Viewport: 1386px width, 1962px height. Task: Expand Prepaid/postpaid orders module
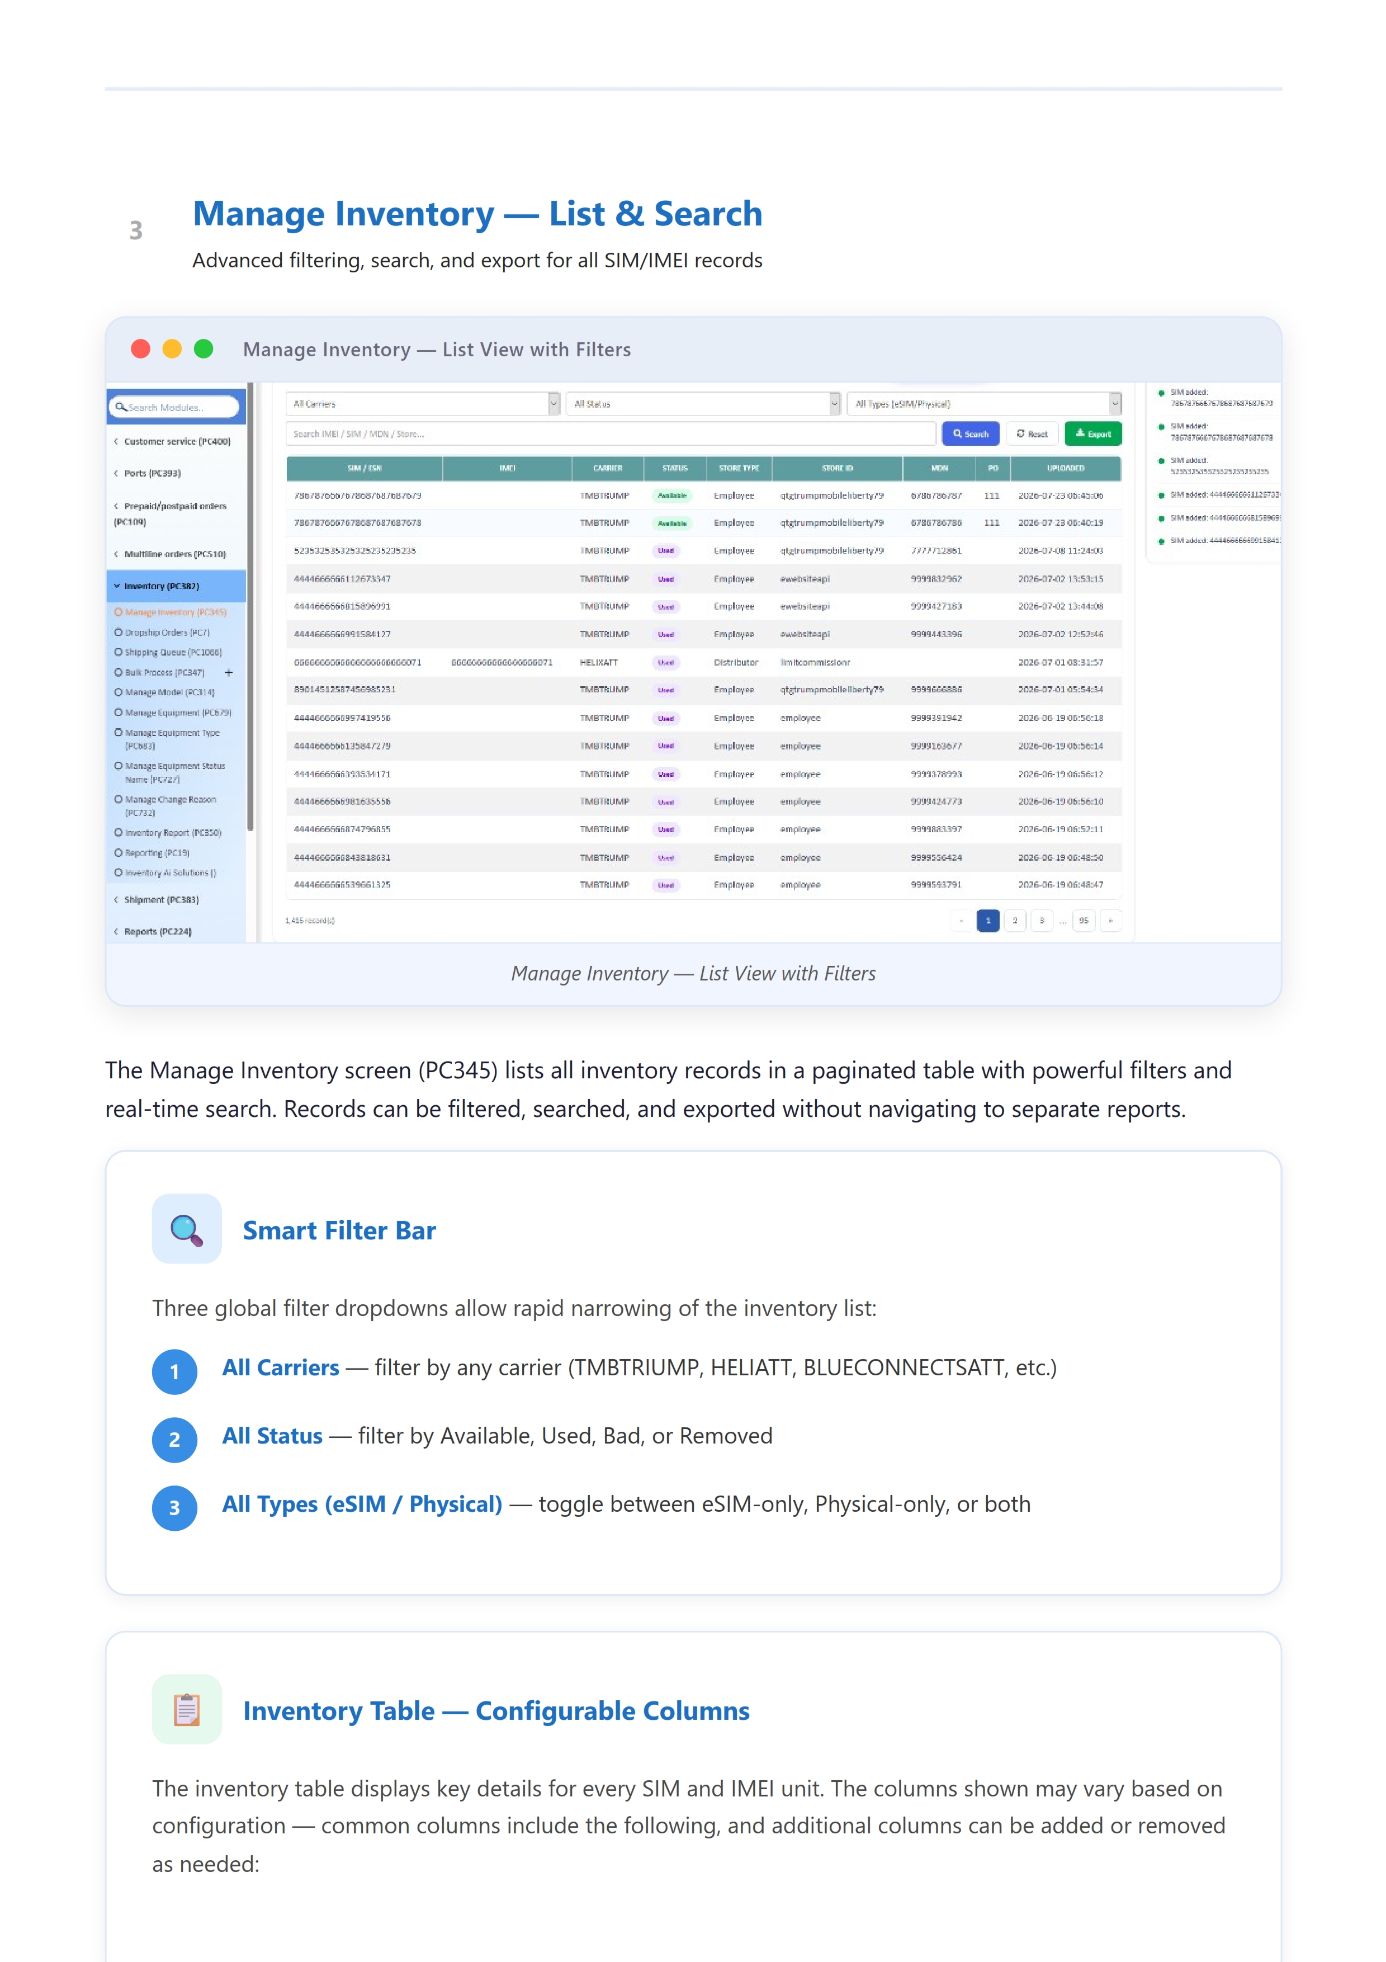pos(171,513)
